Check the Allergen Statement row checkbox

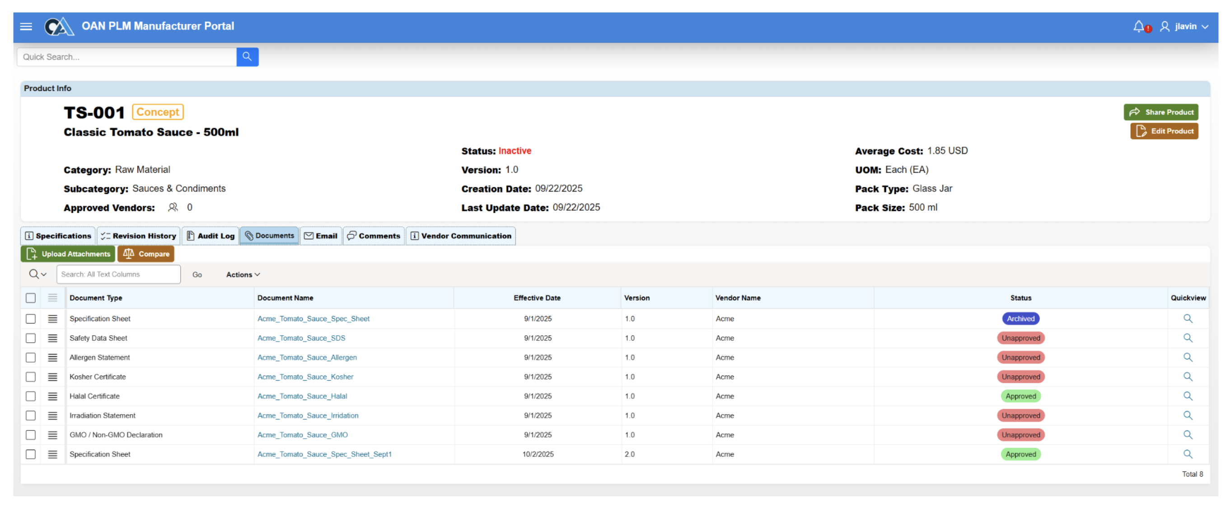tap(31, 357)
